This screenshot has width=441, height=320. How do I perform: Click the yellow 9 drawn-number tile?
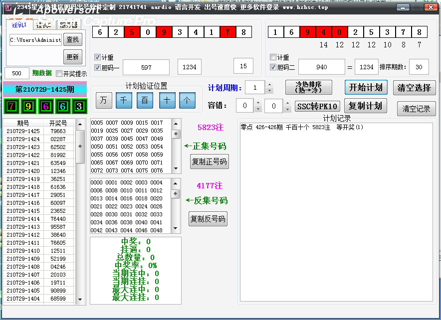click(28, 106)
